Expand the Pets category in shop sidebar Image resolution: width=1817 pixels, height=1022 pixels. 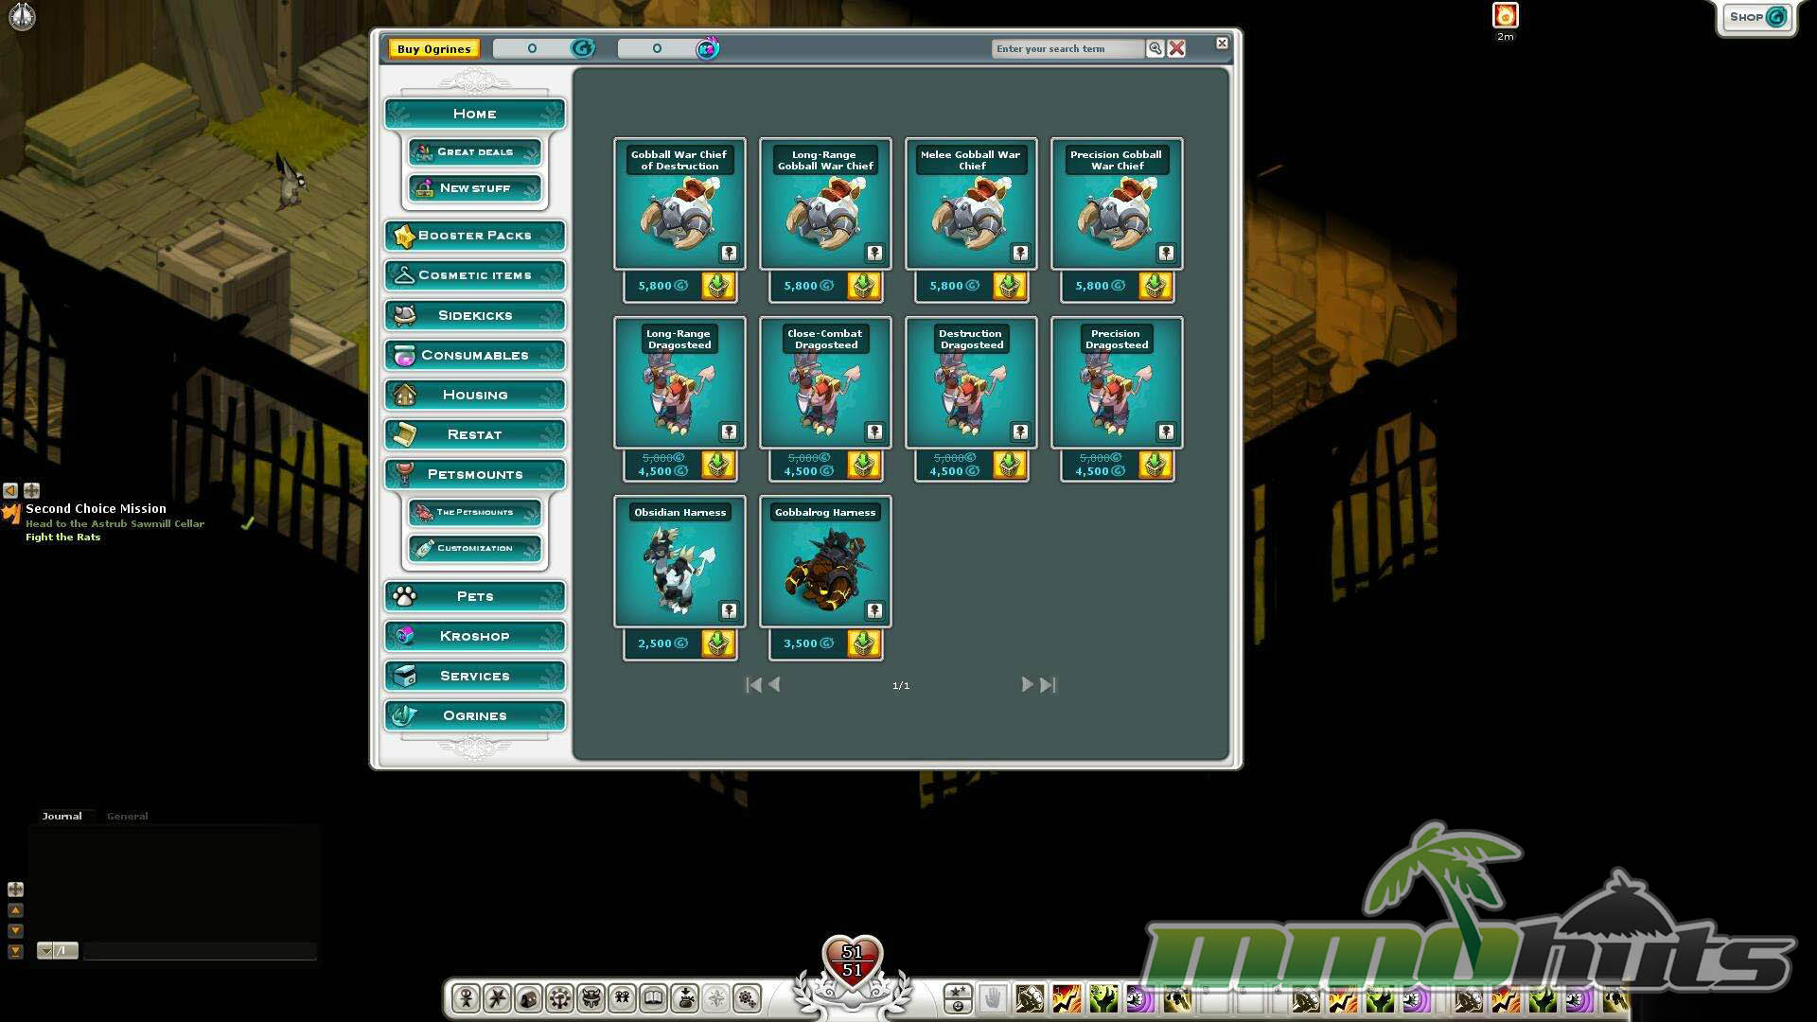pos(474,596)
